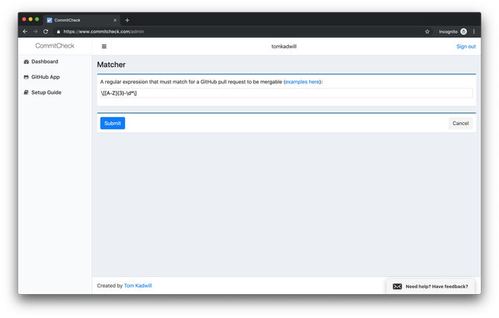Open the GitHub App sidebar item

point(42,77)
